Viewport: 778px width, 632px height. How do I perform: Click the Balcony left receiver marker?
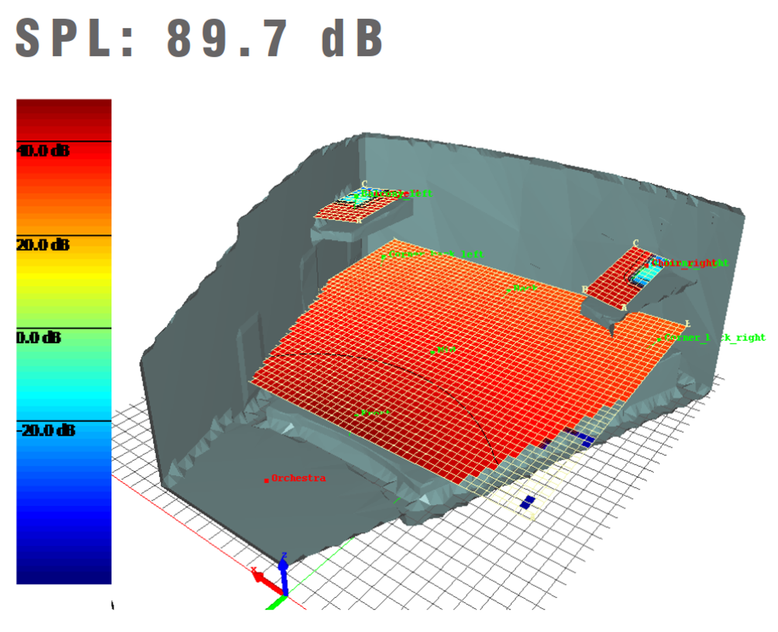coord(356,196)
